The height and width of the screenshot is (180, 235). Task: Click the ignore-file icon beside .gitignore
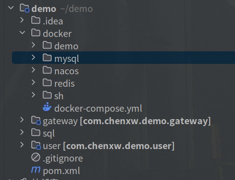36,157
